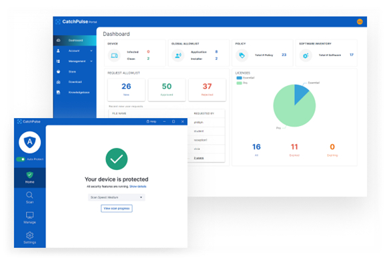Toggle the Auto Protect switch
This screenshot has width=389, height=260.
[x=21, y=159]
